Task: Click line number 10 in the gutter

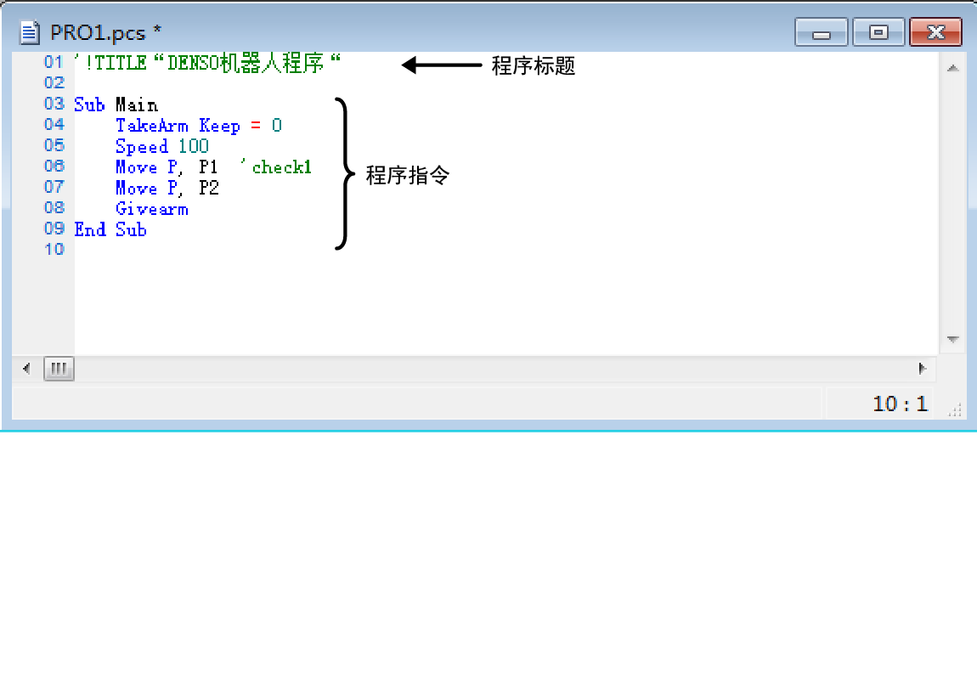Action: point(54,250)
